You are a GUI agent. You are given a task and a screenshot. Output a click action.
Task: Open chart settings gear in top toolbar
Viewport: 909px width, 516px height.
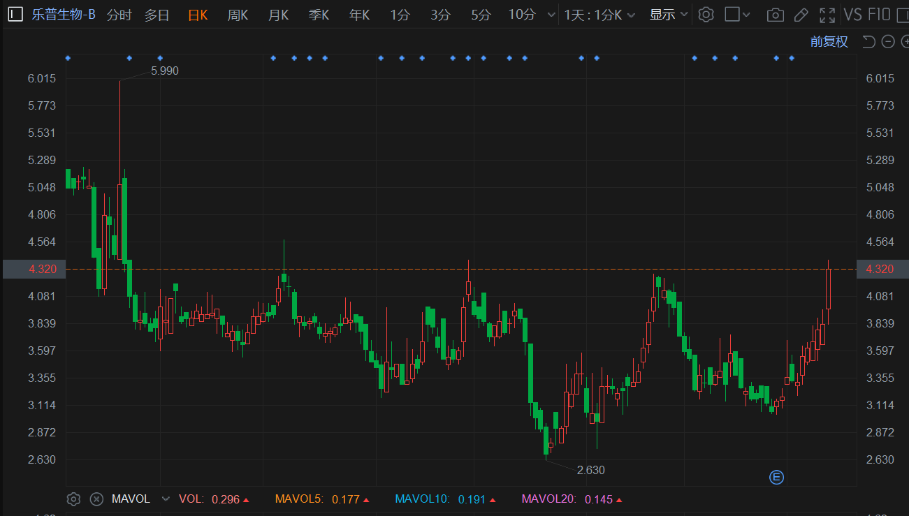706,15
